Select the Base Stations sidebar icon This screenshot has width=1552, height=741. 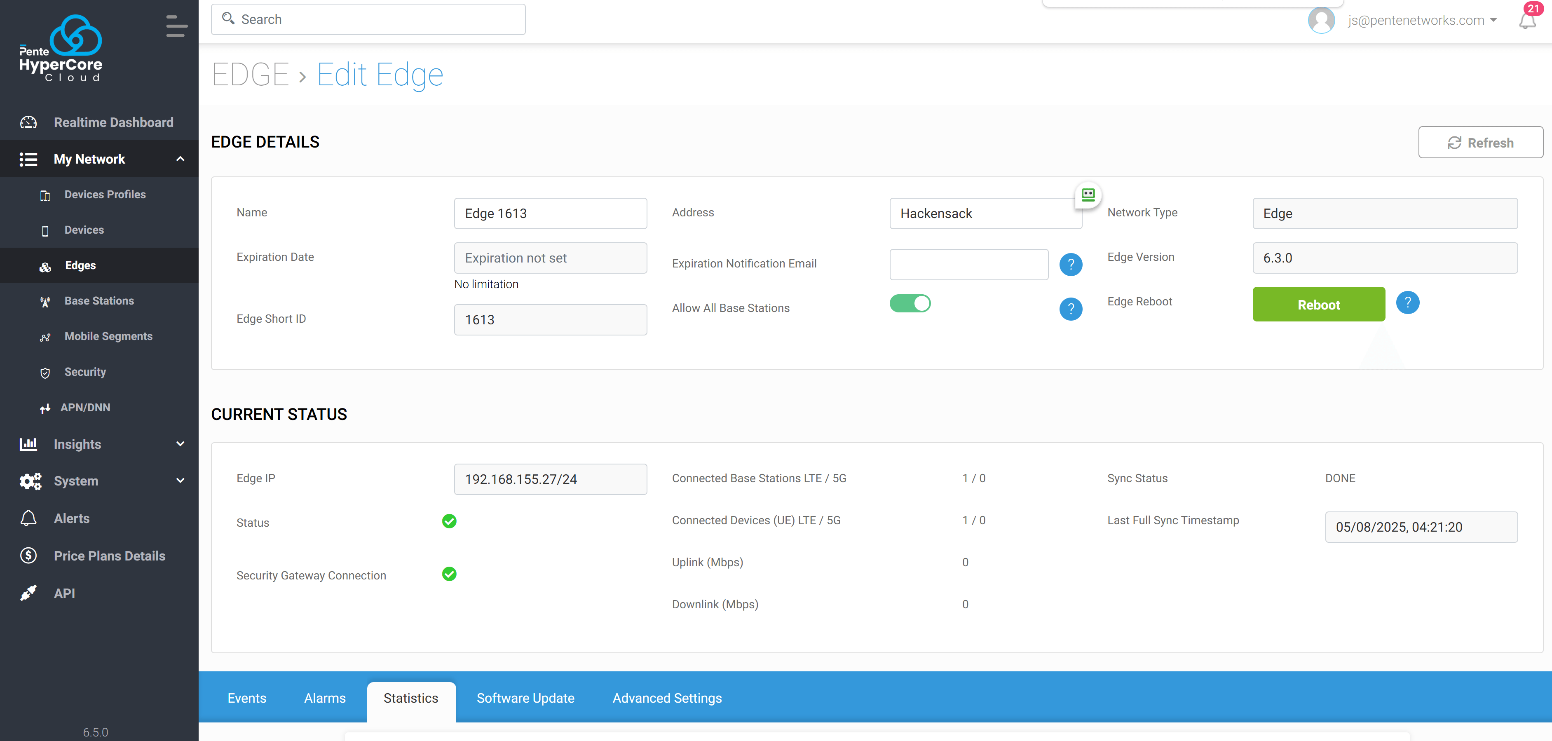coord(46,300)
